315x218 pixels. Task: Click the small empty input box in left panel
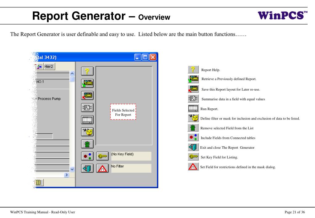coord(44,136)
